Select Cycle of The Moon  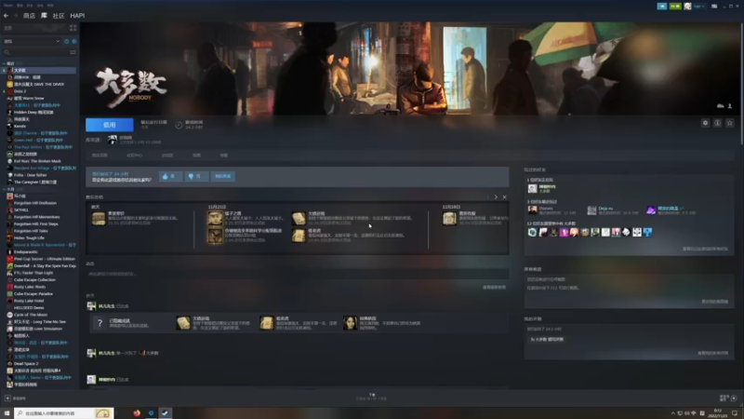coord(31,315)
